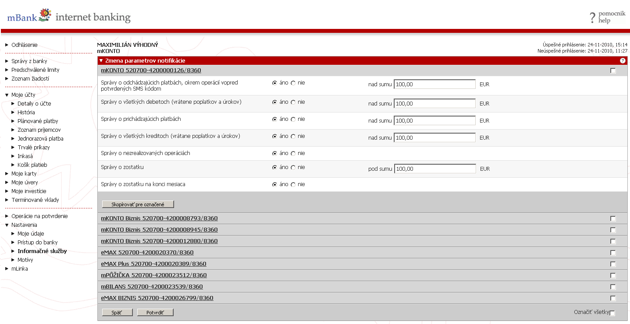This screenshot has width=630, height=324.
Task: Click amount field for odchádzajúcich platbách
Action: click(x=434, y=84)
